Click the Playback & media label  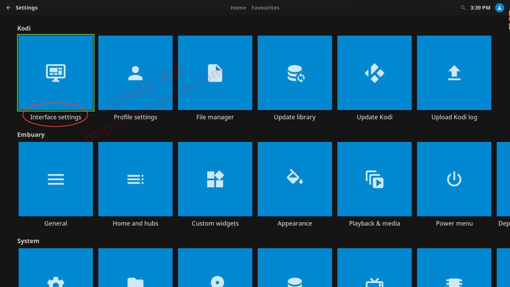pyautogui.click(x=375, y=224)
